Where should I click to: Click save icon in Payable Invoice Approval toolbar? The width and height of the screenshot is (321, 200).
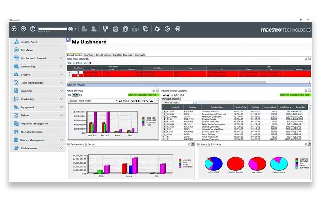pyautogui.click(x=164, y=95)
